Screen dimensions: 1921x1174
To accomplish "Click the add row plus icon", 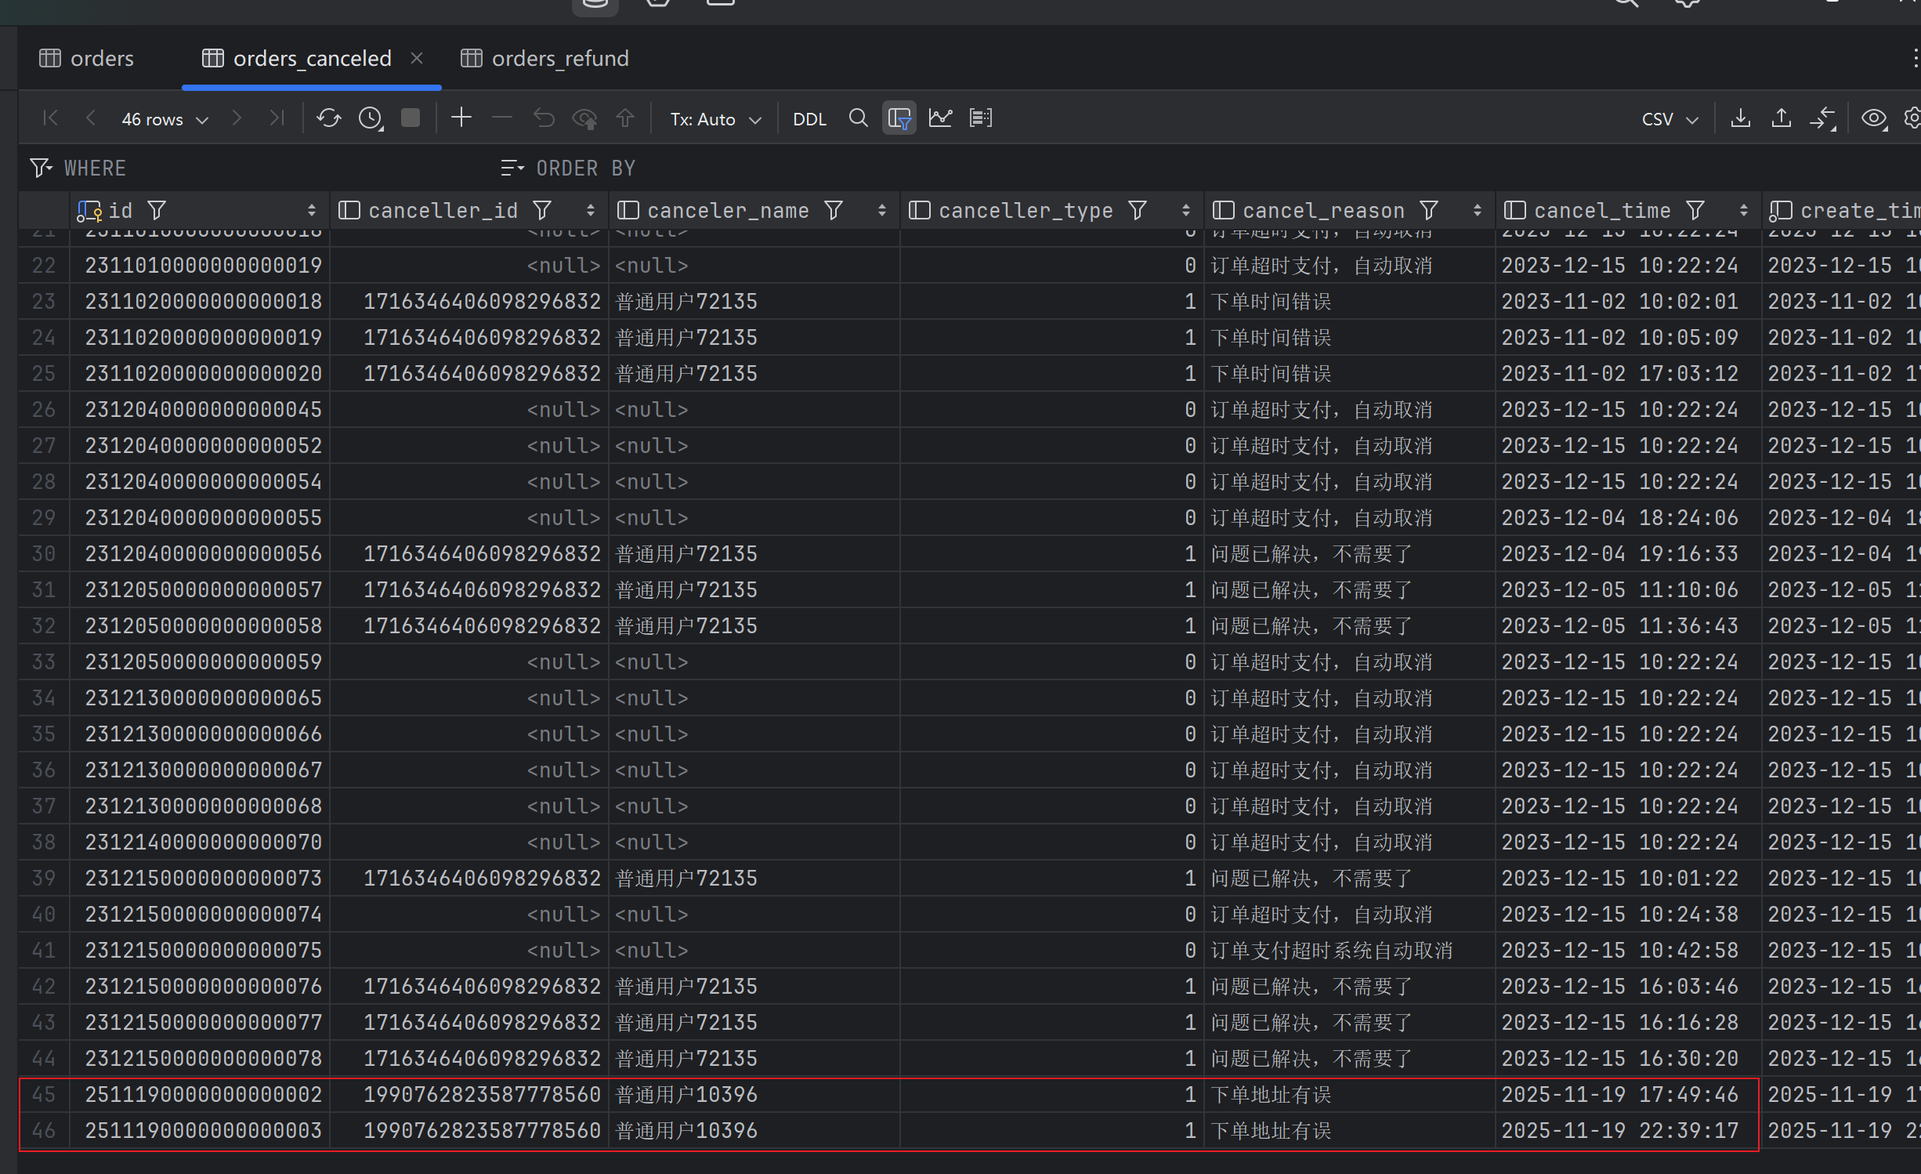I will (461, 118).
